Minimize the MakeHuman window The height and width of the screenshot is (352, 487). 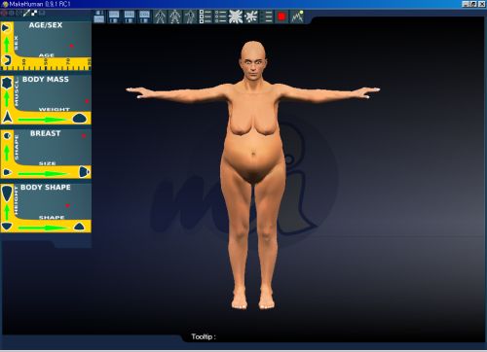466,4
